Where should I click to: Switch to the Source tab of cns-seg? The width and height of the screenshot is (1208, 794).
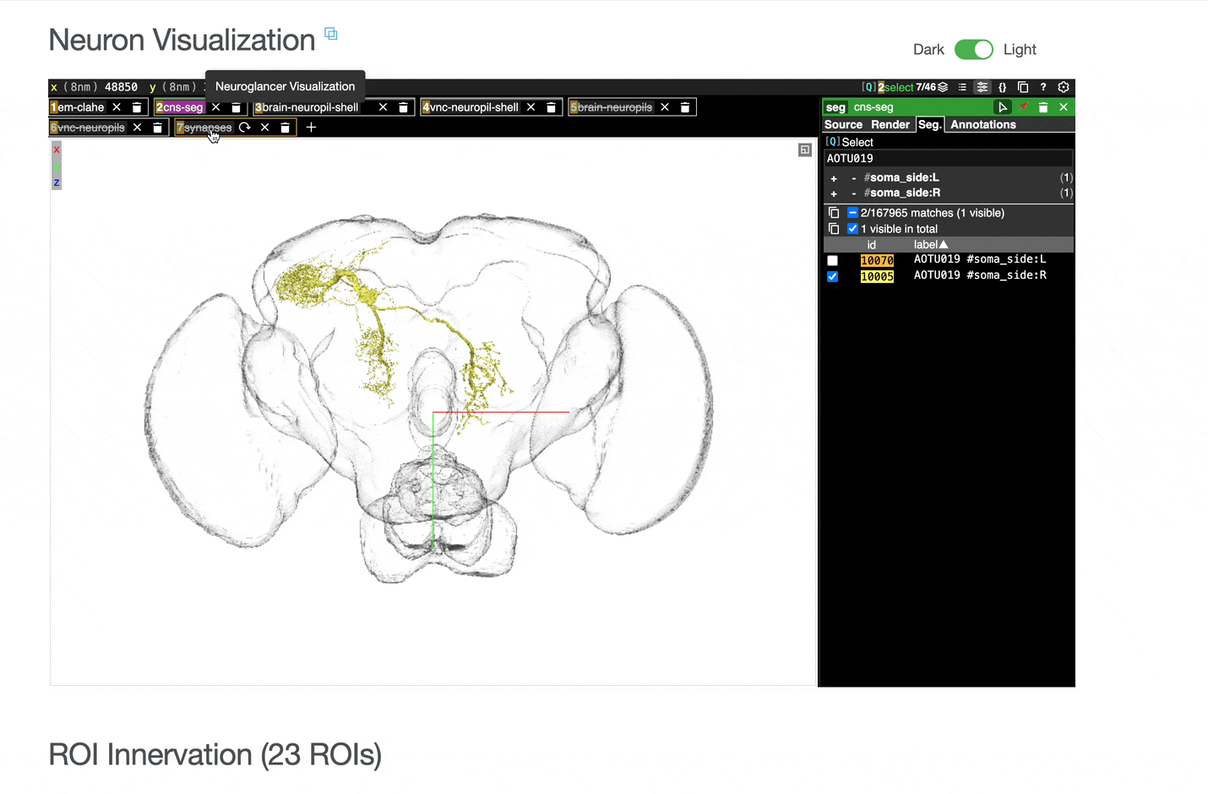843,124
